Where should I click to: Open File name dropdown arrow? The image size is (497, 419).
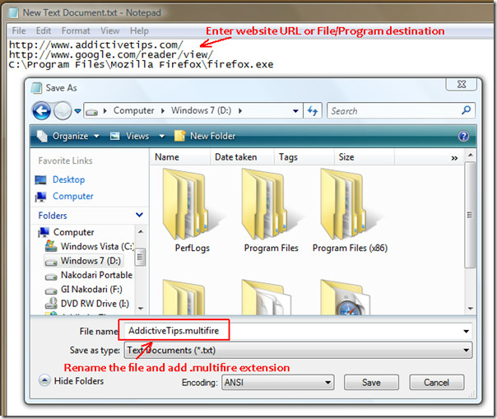coord(467,332)
